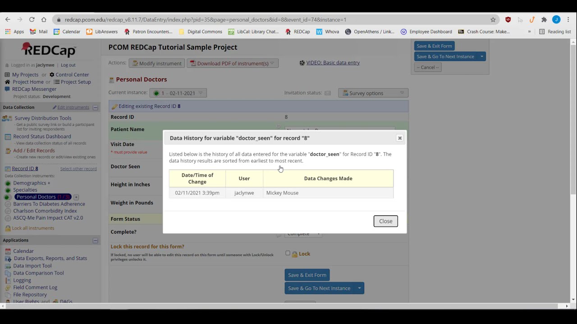Select the Personal Doctors instrument
The width and height of the screenshot is (577, 324).
(36, 197)
